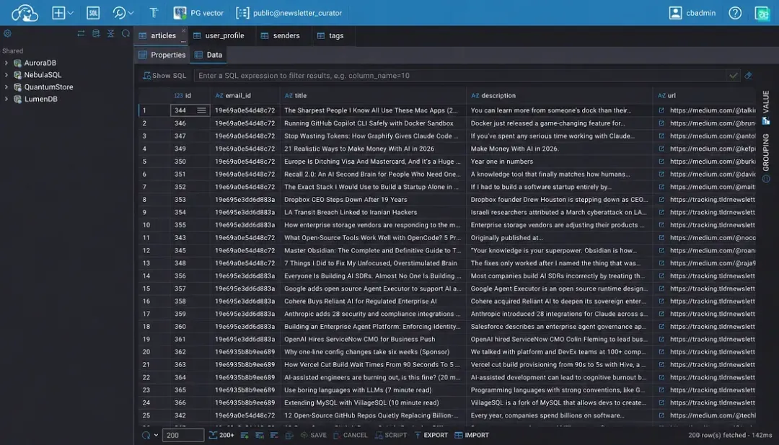This screenshot has width=779, height=445.
Task: Open the help question mark icon
Action: click(735, 13)
